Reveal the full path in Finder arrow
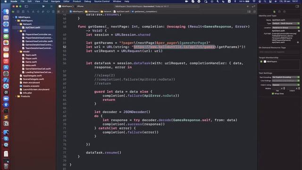302x170 pixels. 298,42
